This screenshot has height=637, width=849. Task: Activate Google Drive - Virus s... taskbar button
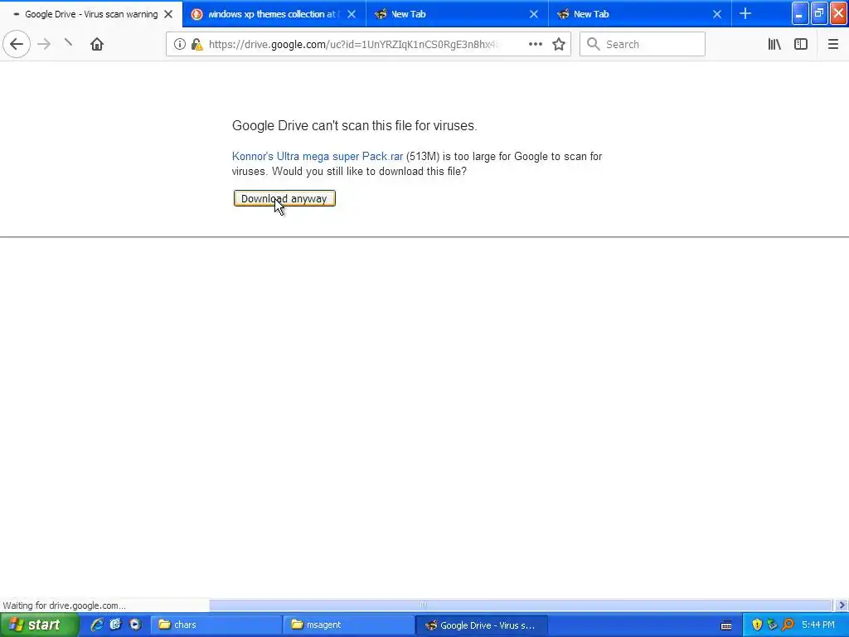[481, 625]
